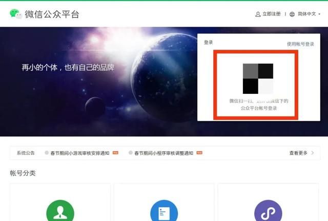Viewport: 328px width, 221px height.
Task: Click the bullet before 春节期间小游戏审核安排通知
Action: pos(47,153)
